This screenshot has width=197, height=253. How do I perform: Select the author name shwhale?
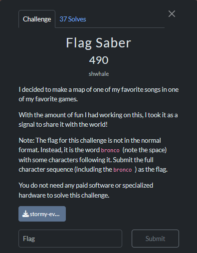(x=99, y=74)
